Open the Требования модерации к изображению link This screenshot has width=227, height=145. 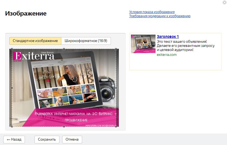coord(160,16)
